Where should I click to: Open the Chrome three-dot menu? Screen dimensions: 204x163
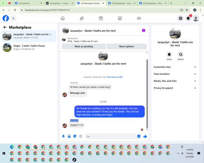(200, 10)
